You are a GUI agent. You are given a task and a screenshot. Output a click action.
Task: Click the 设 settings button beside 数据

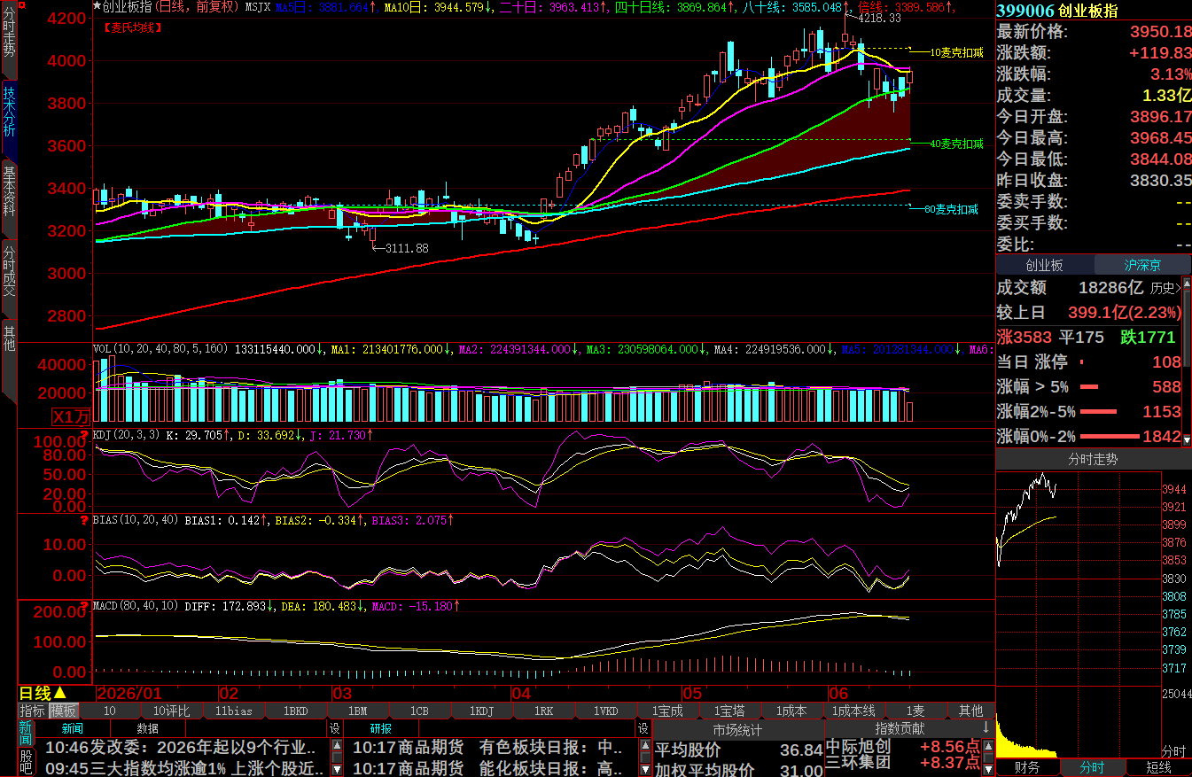(335, 728)
